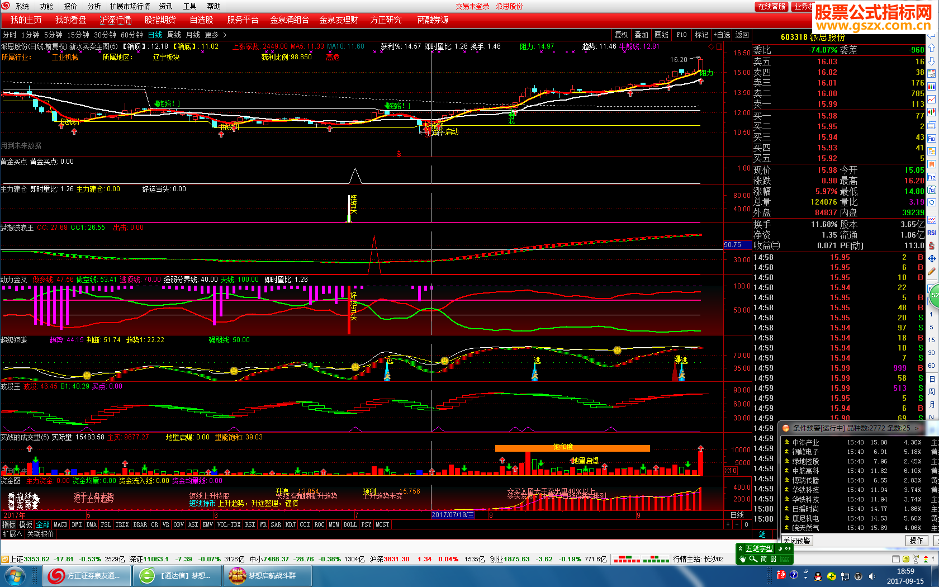The height and width of the screenshot is (587, 939).
Task: Expand alert window title arrow
Action: pyautogui.click(x=917, y=428)
